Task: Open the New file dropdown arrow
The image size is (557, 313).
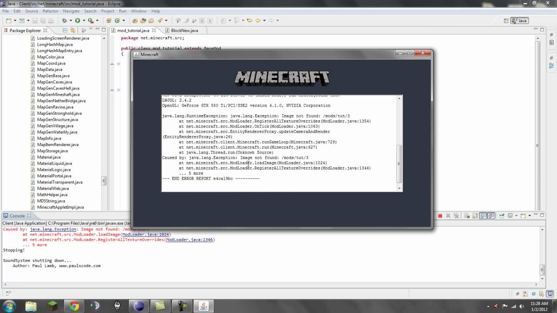Action: point(15,20)
